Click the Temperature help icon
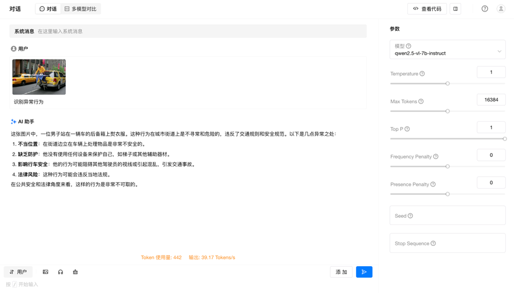Image resolution: width=514 pixels, height=293 pixels. point(422,74)
